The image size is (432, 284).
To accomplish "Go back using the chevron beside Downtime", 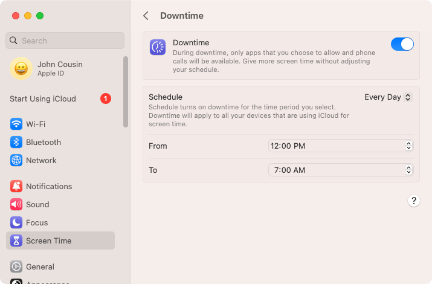I will point(146,16).
